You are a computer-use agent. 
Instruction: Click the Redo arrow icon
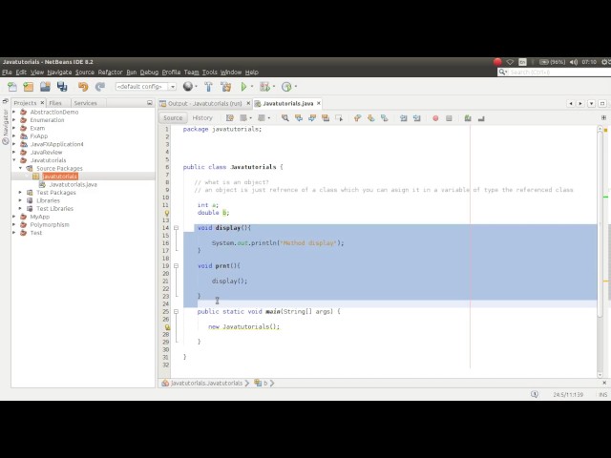point(100,87)
